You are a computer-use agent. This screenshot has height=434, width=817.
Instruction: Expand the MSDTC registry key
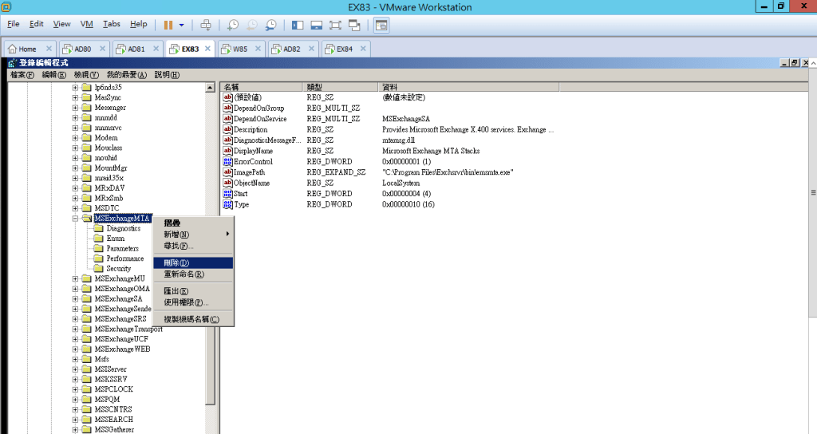coord(76,208)
